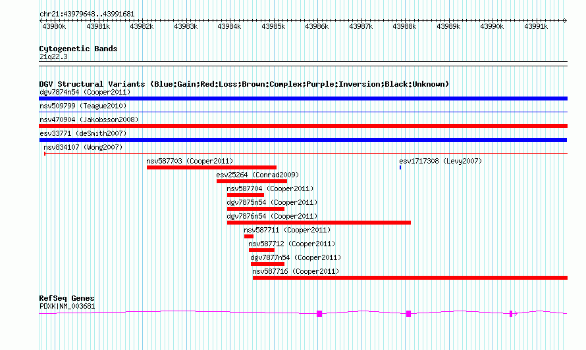Click the nsv470904 (Jakobsson2008) label
586x350 pixels.
[x=89, y=120]
